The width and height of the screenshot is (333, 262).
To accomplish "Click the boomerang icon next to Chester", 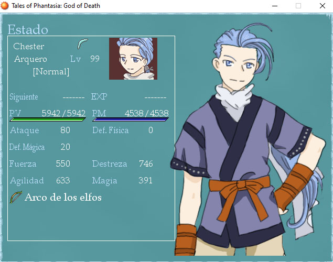I will (83, 43).
